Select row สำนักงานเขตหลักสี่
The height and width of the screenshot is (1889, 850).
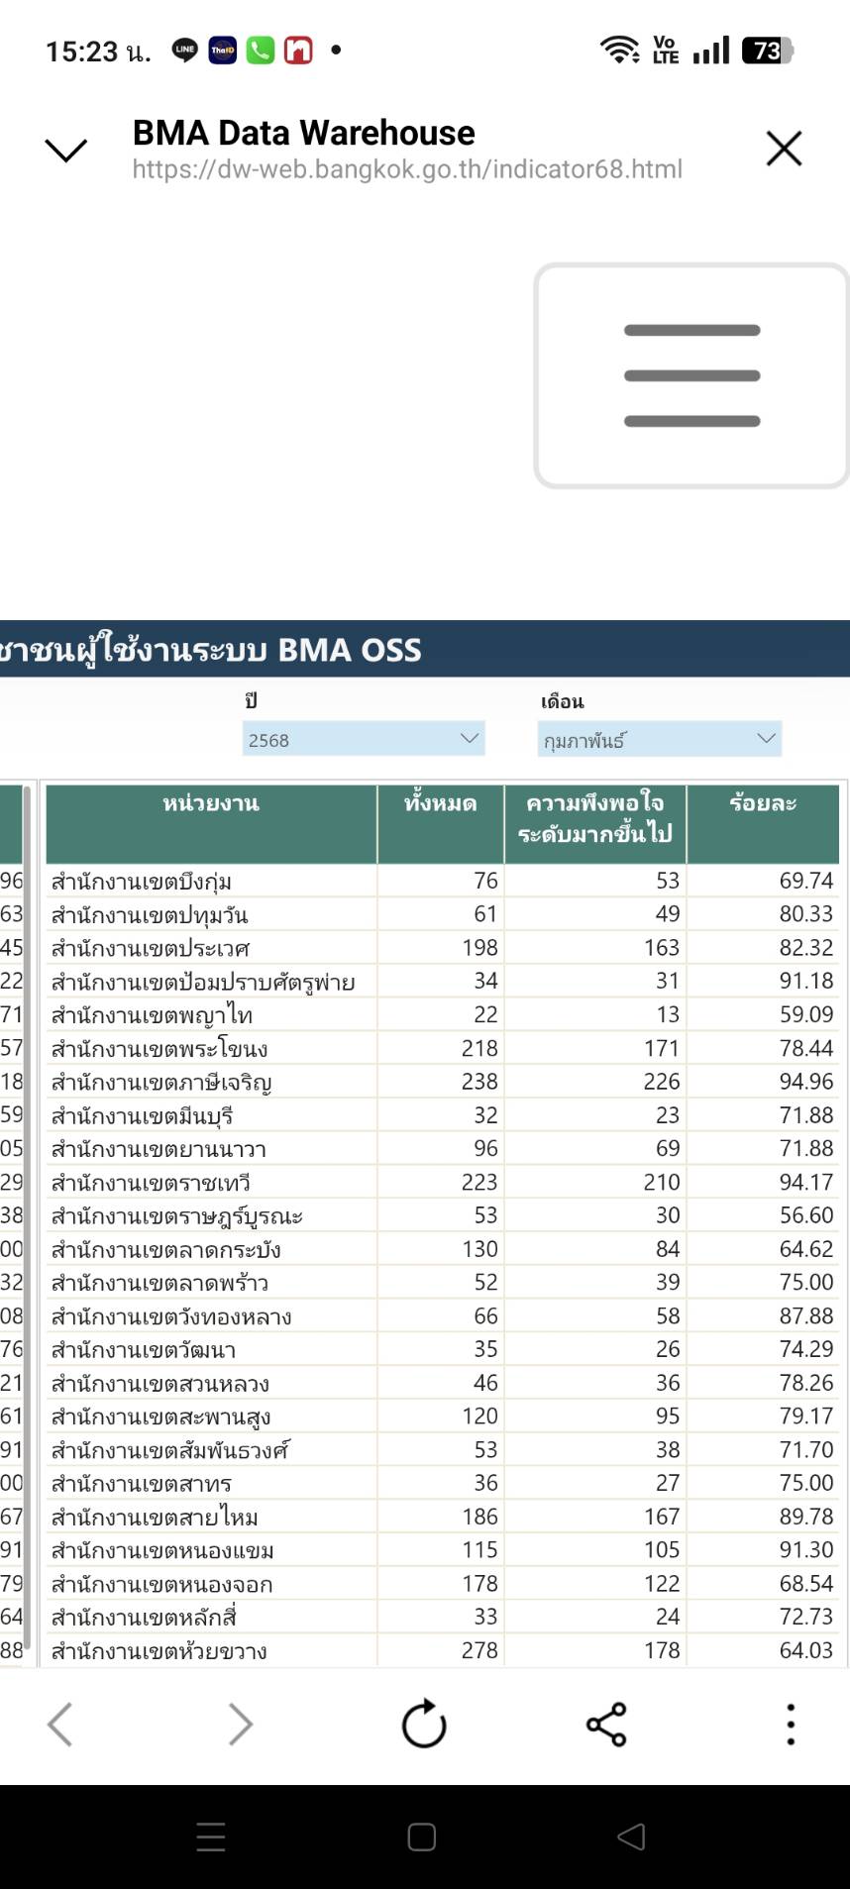(x=442, y=1617)
